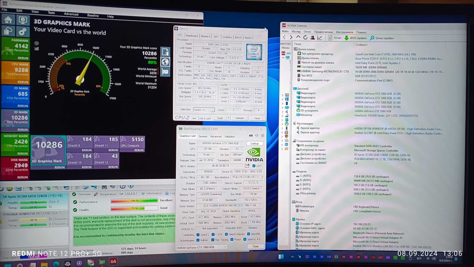Toggle Ray Tracing checkbox in GPU-Z
The width and height of the screenshot is (474, 267).
(213, 240)
